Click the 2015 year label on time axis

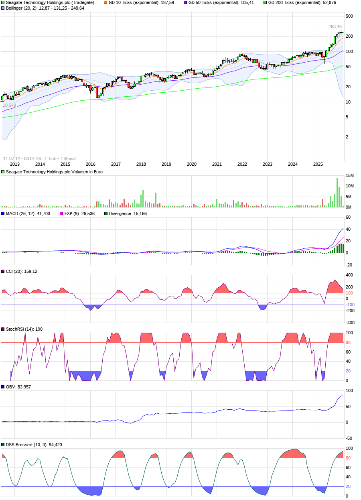65,164
